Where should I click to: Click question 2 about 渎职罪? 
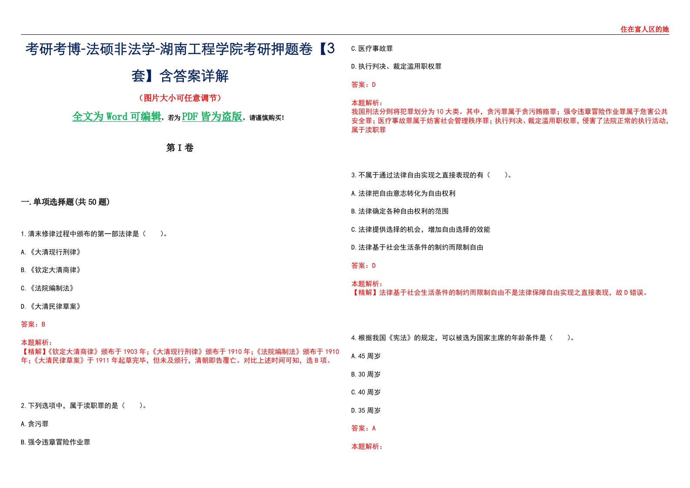[x=83, y=405]
